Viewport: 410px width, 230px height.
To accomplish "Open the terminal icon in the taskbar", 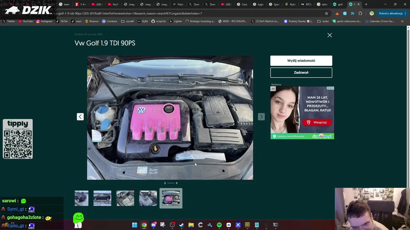I will click(275, 225).
